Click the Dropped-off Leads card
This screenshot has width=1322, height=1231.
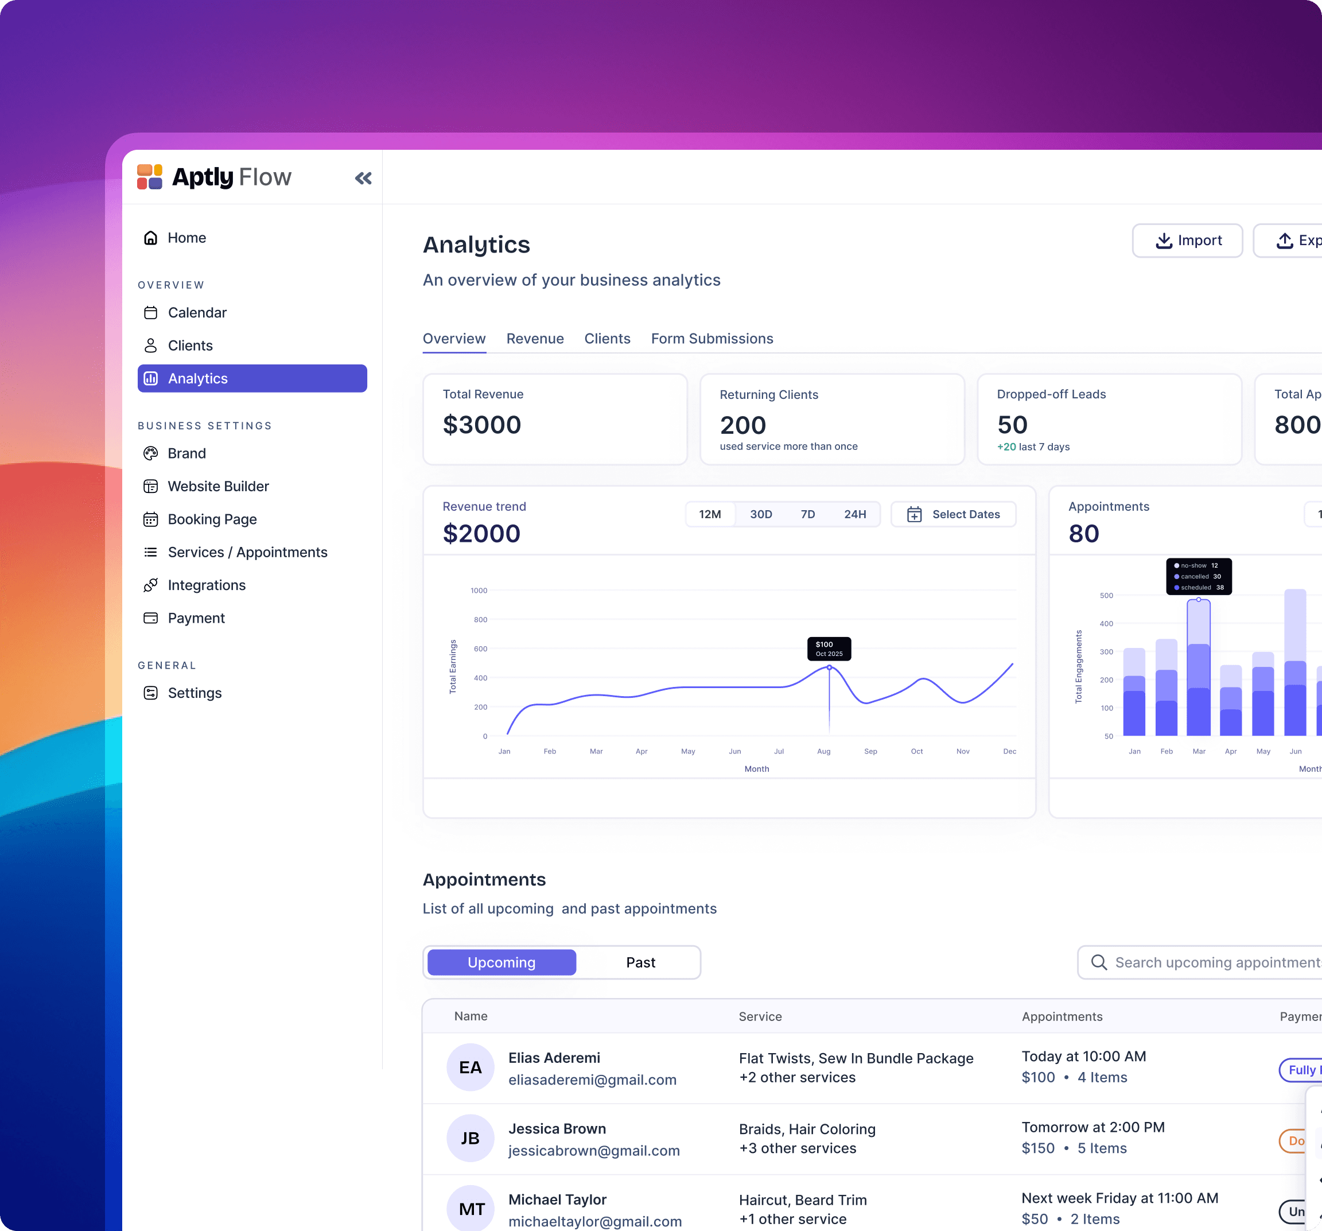coord(1109,419)
